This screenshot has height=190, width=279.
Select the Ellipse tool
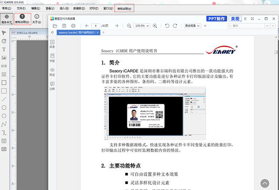[4, 107]
